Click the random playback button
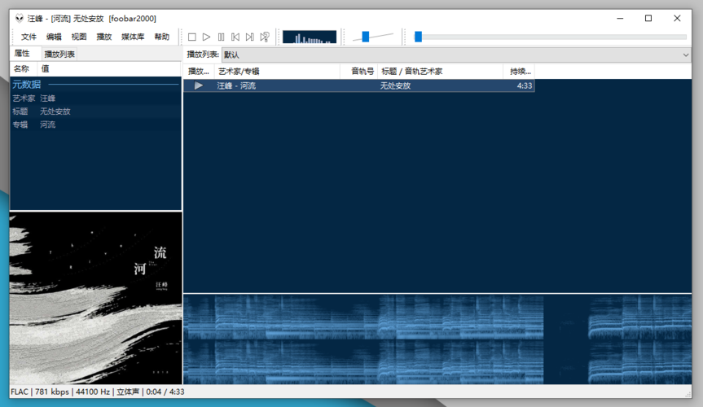703x407 pixels. [x=265, y=37]
